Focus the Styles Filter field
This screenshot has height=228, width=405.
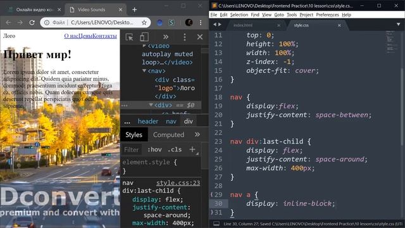(132, 149)
